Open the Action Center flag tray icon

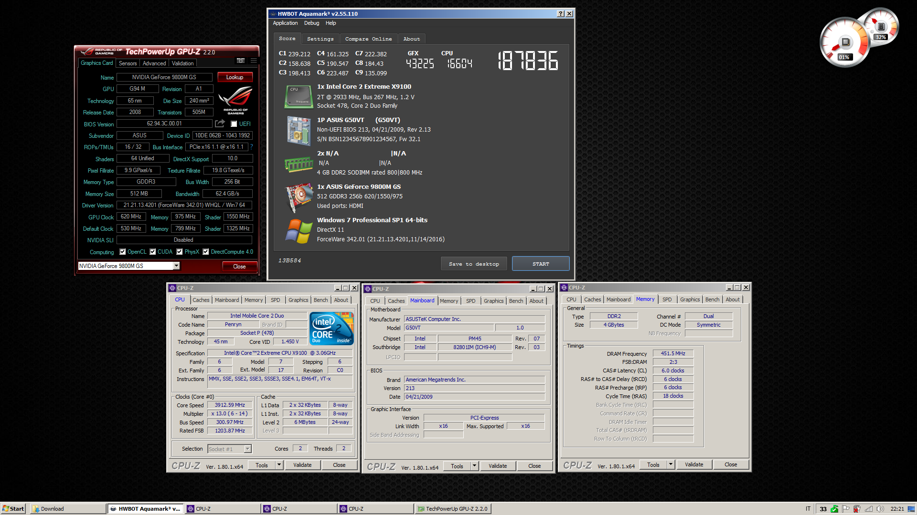pos(846,509)
